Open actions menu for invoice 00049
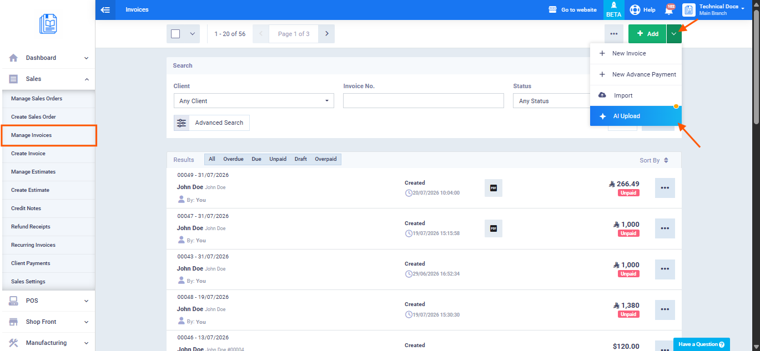The image size is (760, 351). [665, 188]
